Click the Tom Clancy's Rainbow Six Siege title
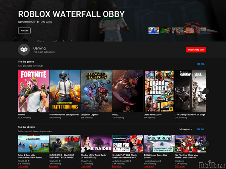 190,115
